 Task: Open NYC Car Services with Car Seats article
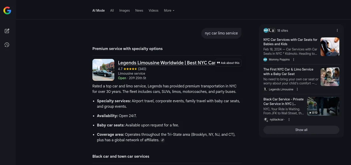pos(290,42)
